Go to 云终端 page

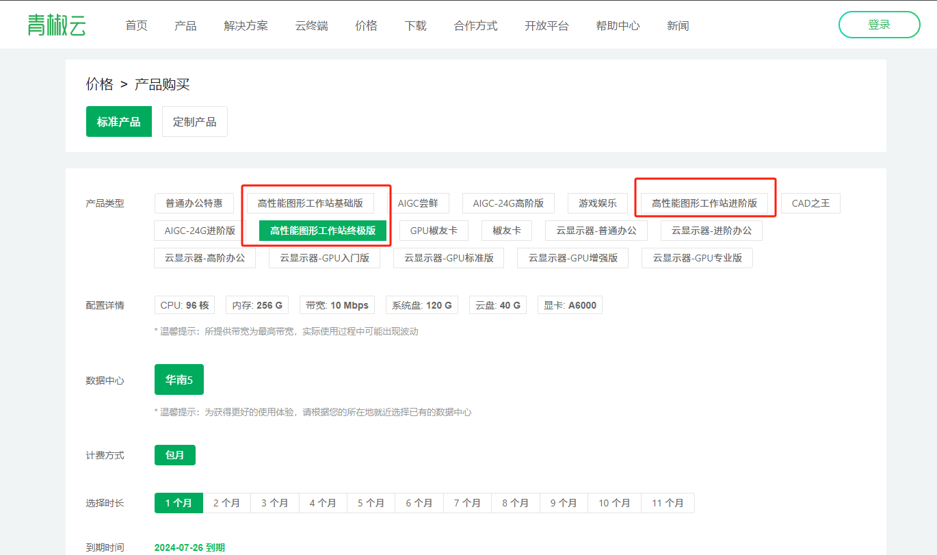click(x=311, y=26)
